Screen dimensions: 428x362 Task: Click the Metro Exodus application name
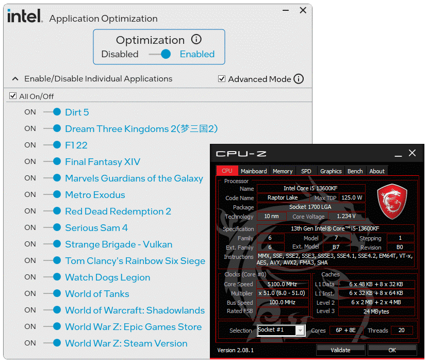[x=95, y=194]
